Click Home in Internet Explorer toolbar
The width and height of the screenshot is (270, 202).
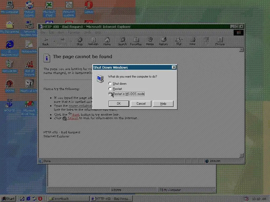click(107, 41)
